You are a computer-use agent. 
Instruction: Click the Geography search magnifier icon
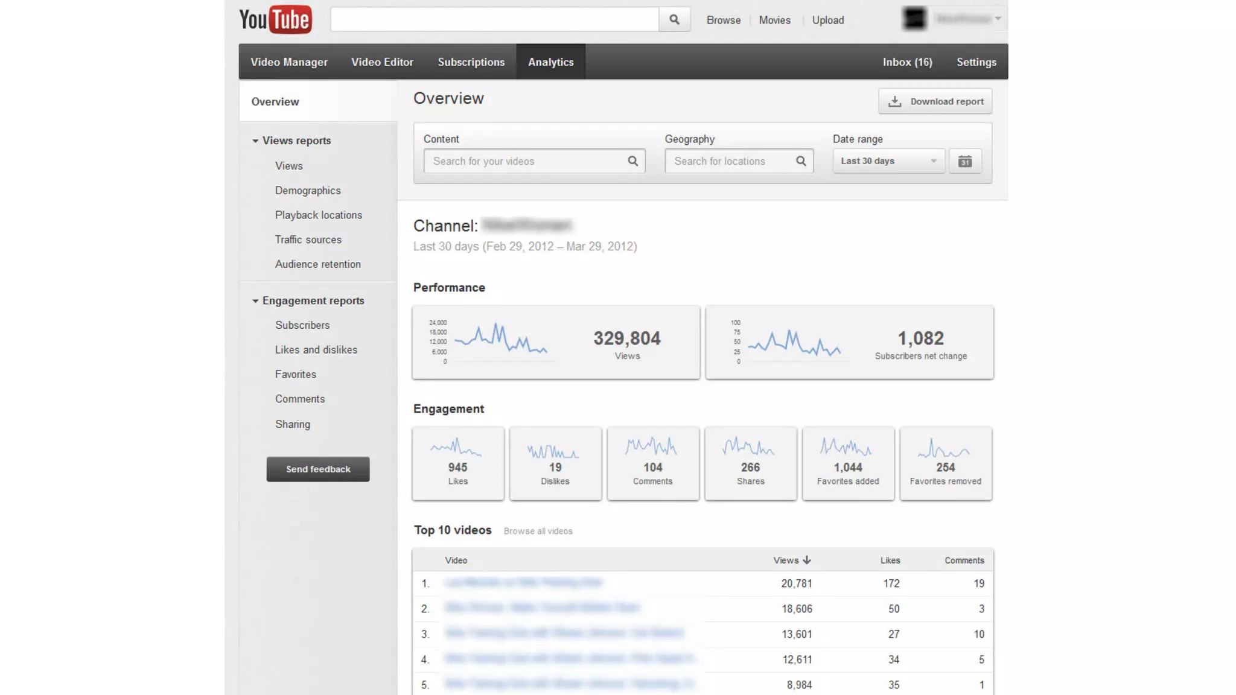point(800,161)
